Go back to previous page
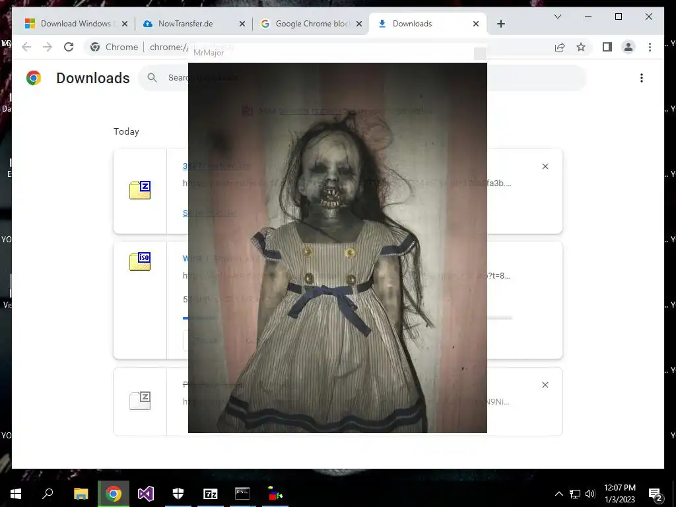The height and width of the screenshot is (507, 676). pyautogui.click(x=26, y=47)
